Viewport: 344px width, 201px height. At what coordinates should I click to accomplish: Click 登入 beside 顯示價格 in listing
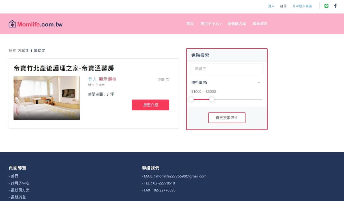[92, 79]
